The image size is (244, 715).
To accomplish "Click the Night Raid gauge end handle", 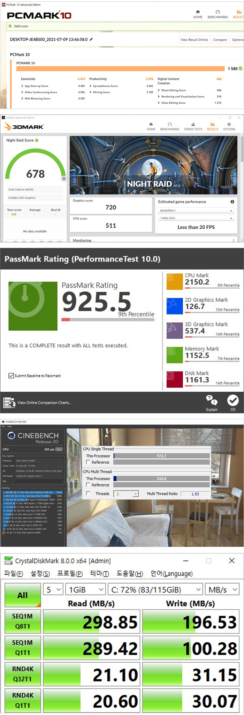I will tap(64, 179).
